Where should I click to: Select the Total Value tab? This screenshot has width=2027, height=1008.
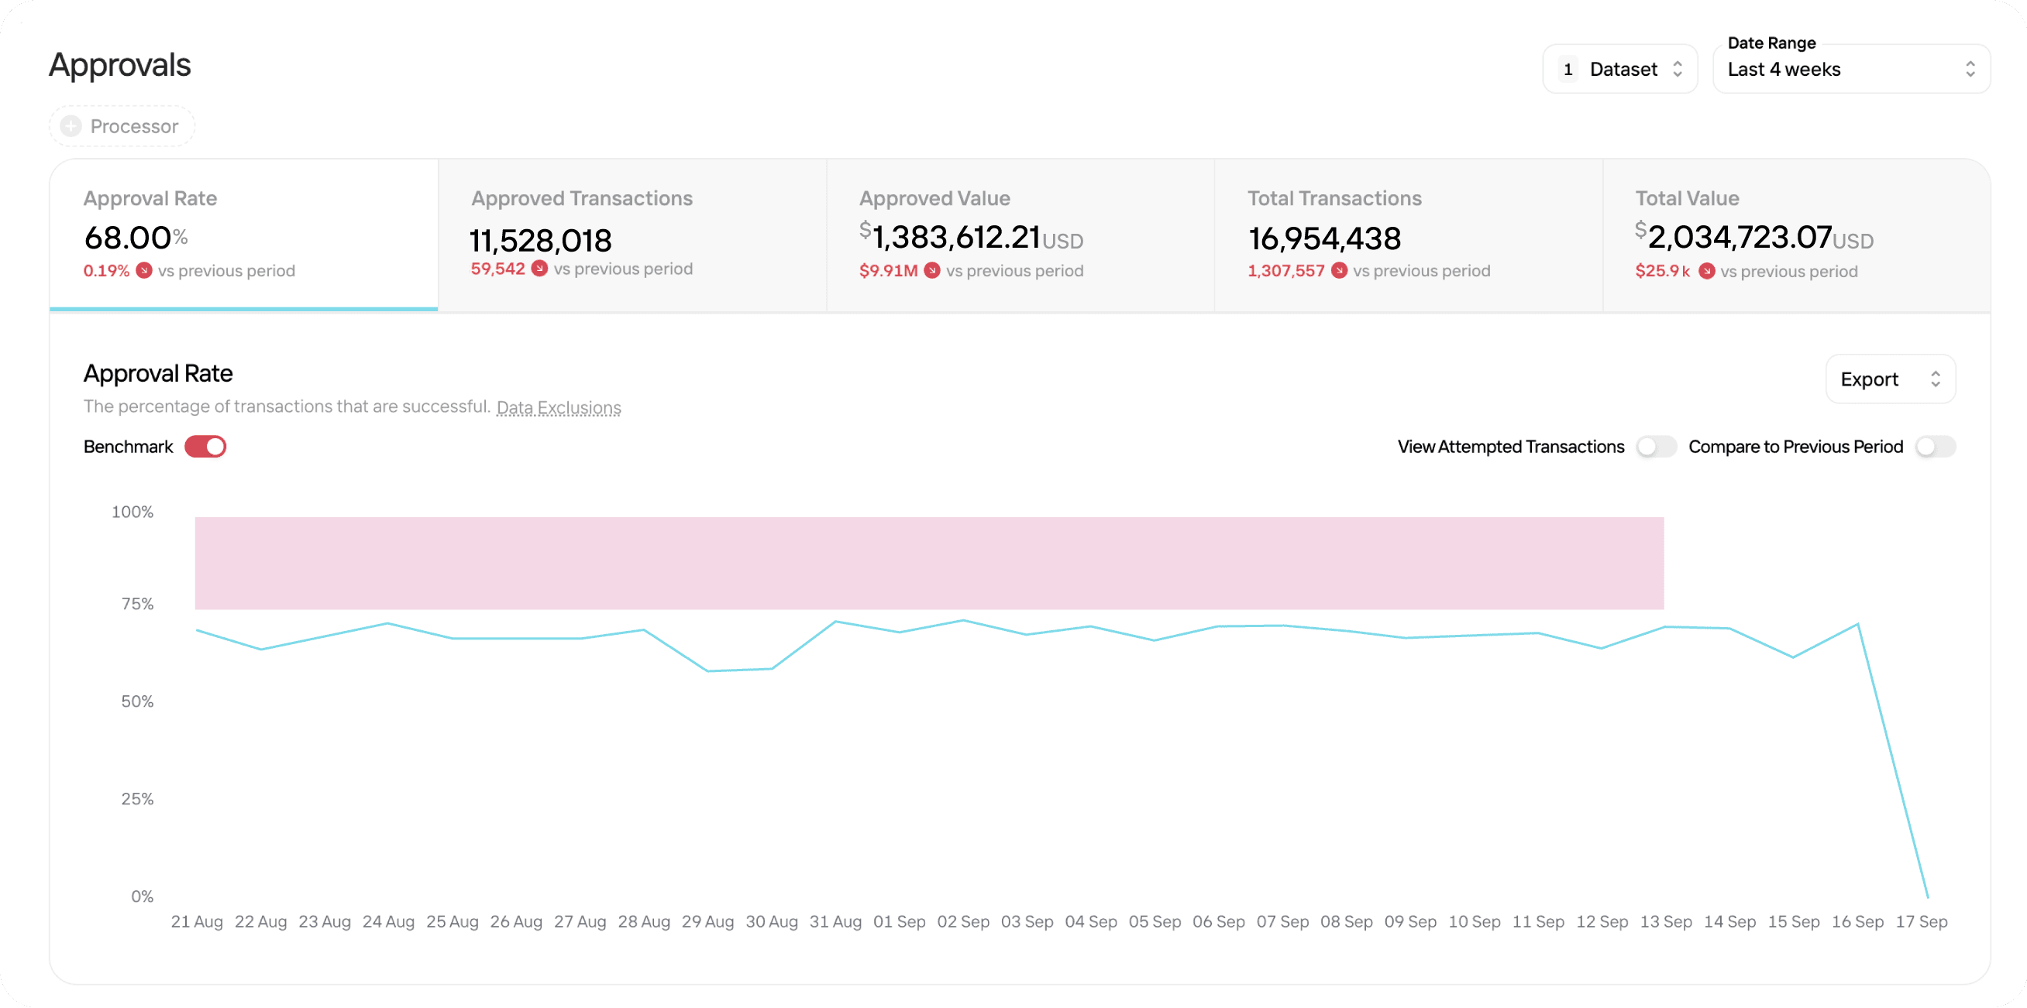[1795, 235]
